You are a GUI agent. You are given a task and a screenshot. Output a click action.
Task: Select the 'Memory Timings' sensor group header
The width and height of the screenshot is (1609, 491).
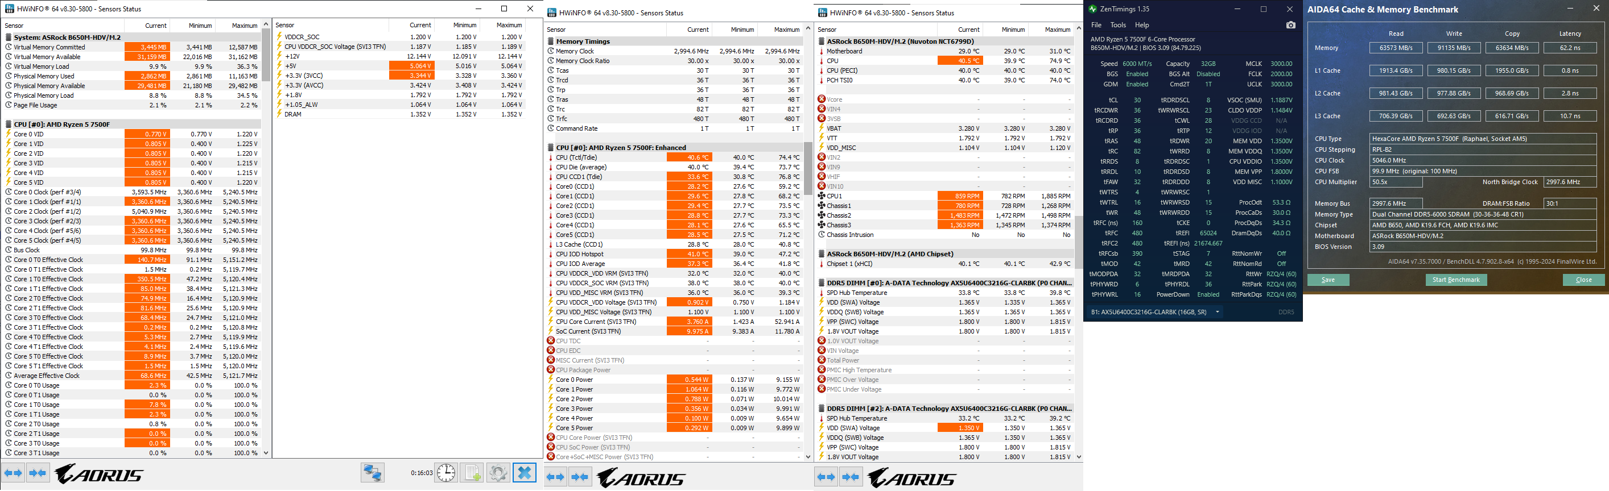point(674,41)
